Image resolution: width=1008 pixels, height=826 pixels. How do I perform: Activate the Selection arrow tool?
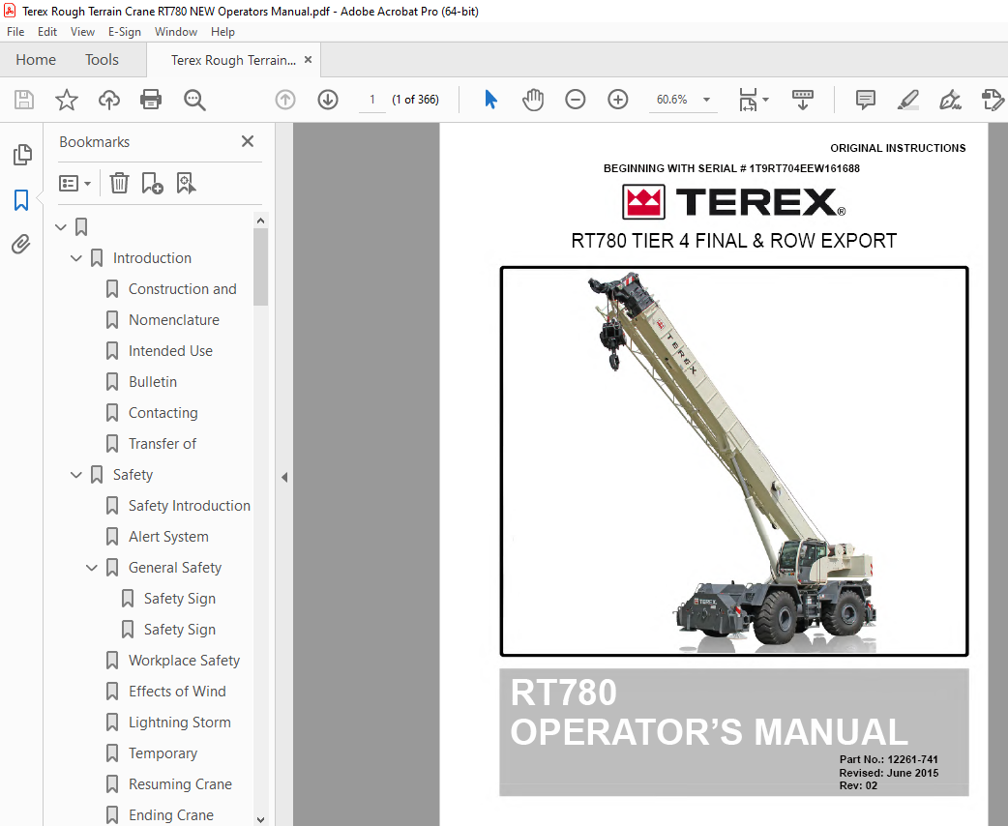[491, 100]
